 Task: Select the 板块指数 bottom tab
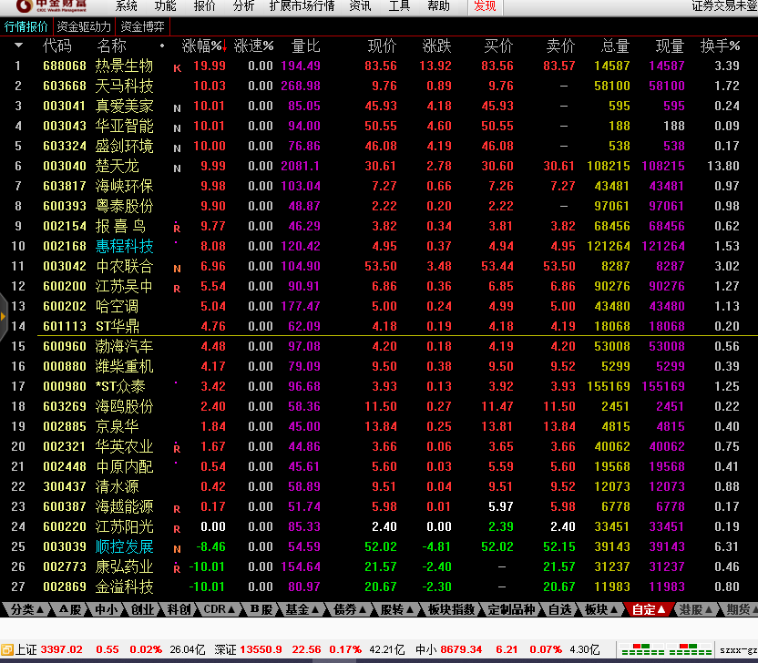[452, 609]
